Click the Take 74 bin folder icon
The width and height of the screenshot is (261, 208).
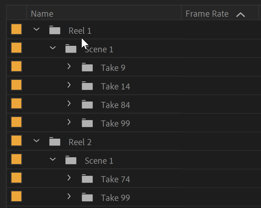pyautogui.click(x=87, y=179)
